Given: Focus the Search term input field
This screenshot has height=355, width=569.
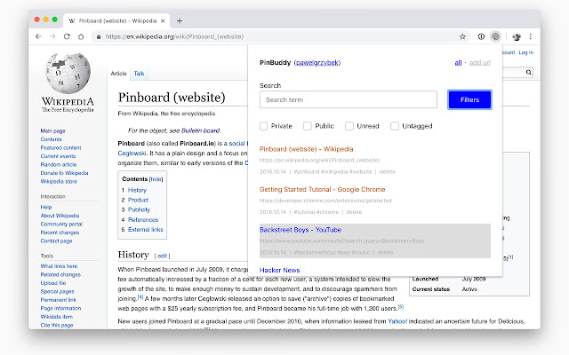Looking at the screenshot, I should [349, 99].
